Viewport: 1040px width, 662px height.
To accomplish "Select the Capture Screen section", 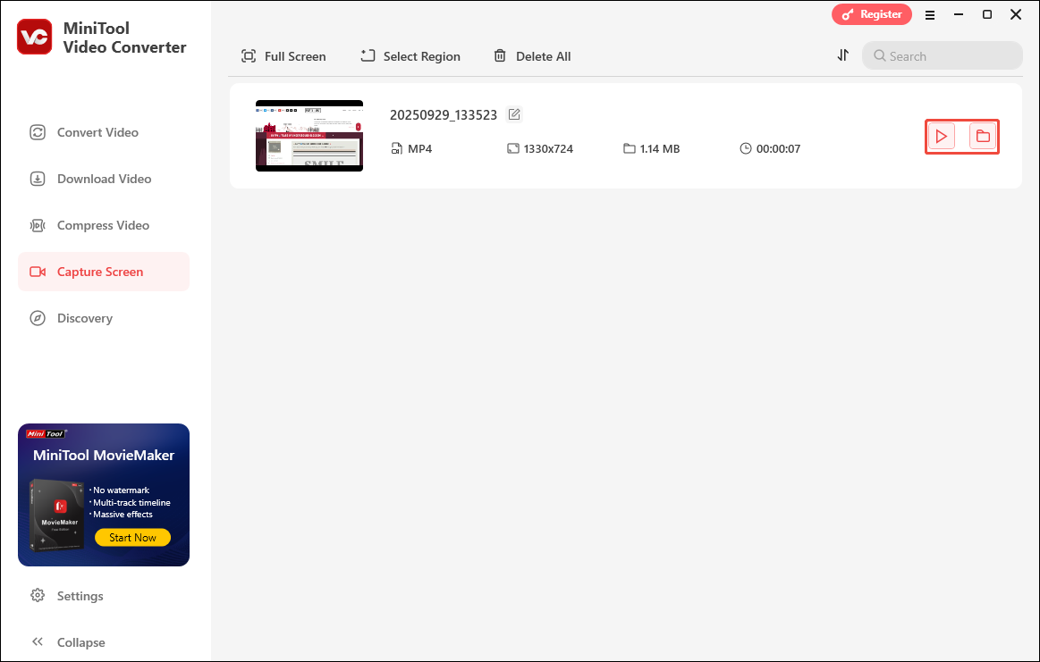I will pyautogui.click(x=104, y=272).
